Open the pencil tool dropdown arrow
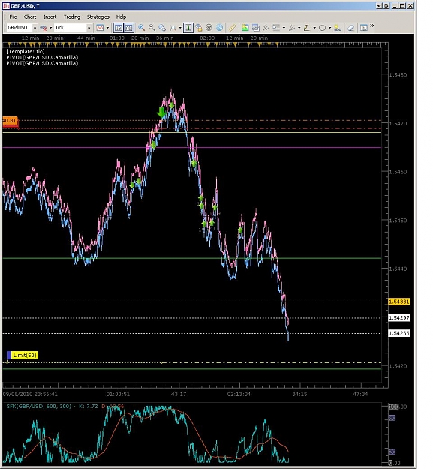This screenshot has height=469, width=433. coord(314,28)
